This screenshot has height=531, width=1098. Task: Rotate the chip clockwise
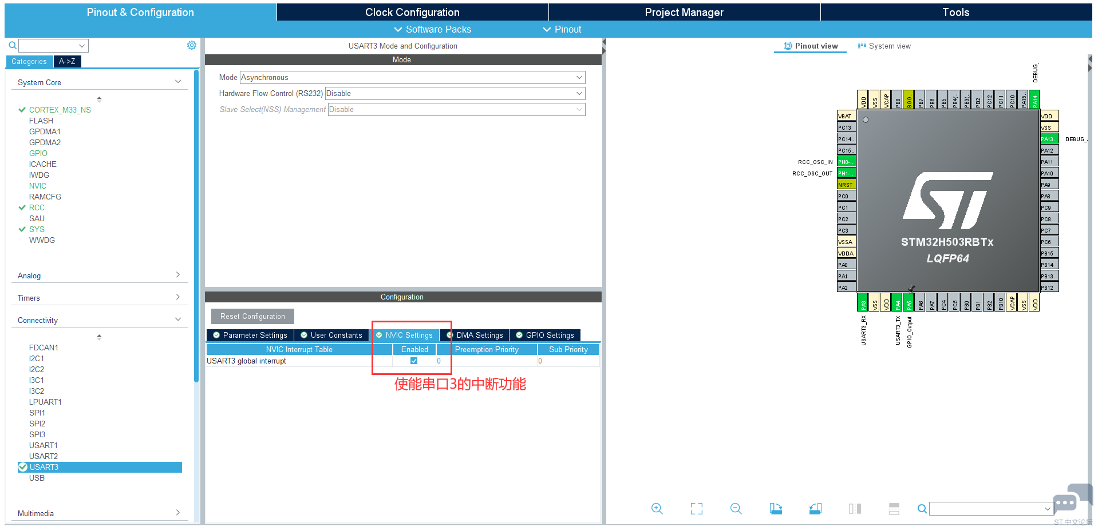point(776,509)
